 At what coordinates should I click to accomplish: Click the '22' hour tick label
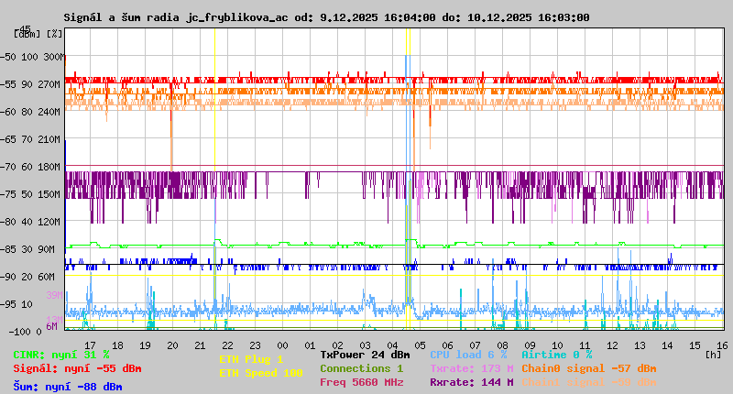coord(227,345)
